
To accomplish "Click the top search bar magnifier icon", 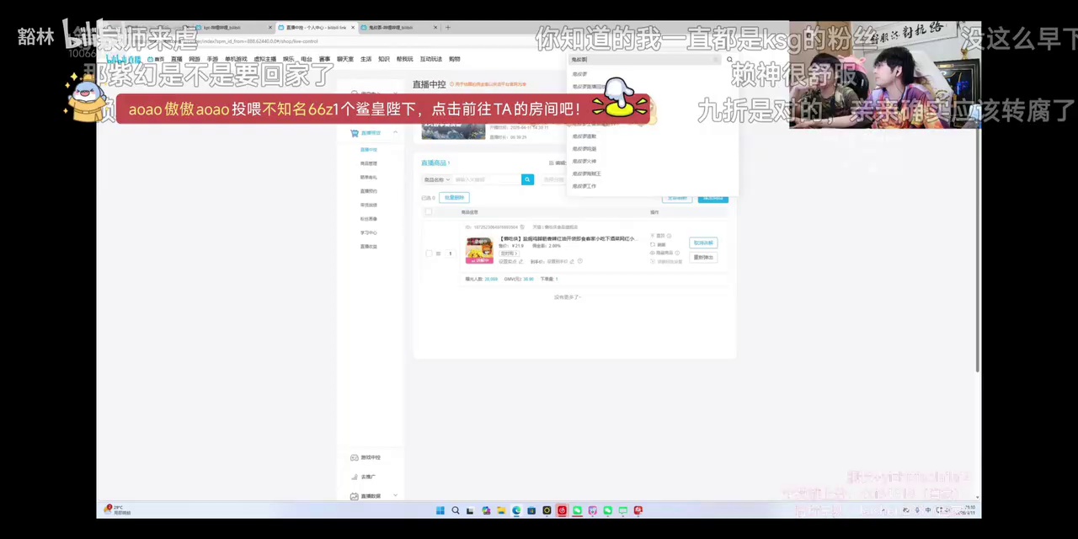I will coord(729,60).
